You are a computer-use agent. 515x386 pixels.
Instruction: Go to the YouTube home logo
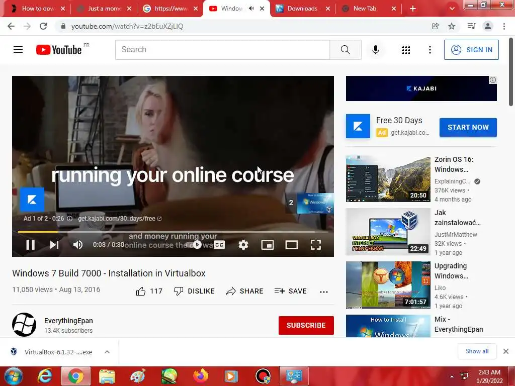[x=59, y=50]
